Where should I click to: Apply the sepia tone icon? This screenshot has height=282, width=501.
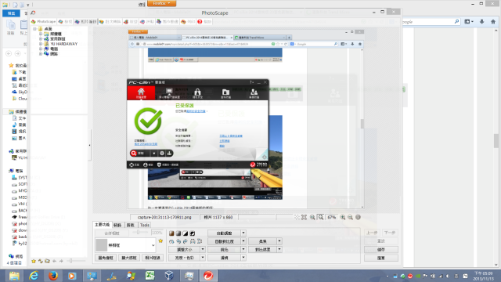click(x=171, y=233)
